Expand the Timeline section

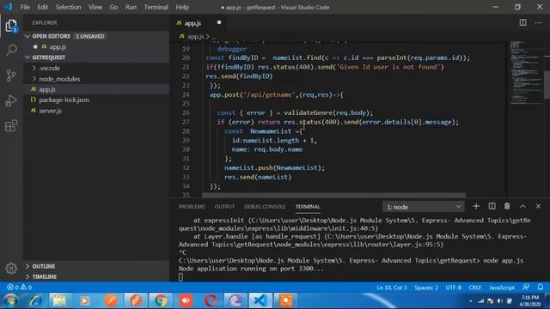coord(27,276)
